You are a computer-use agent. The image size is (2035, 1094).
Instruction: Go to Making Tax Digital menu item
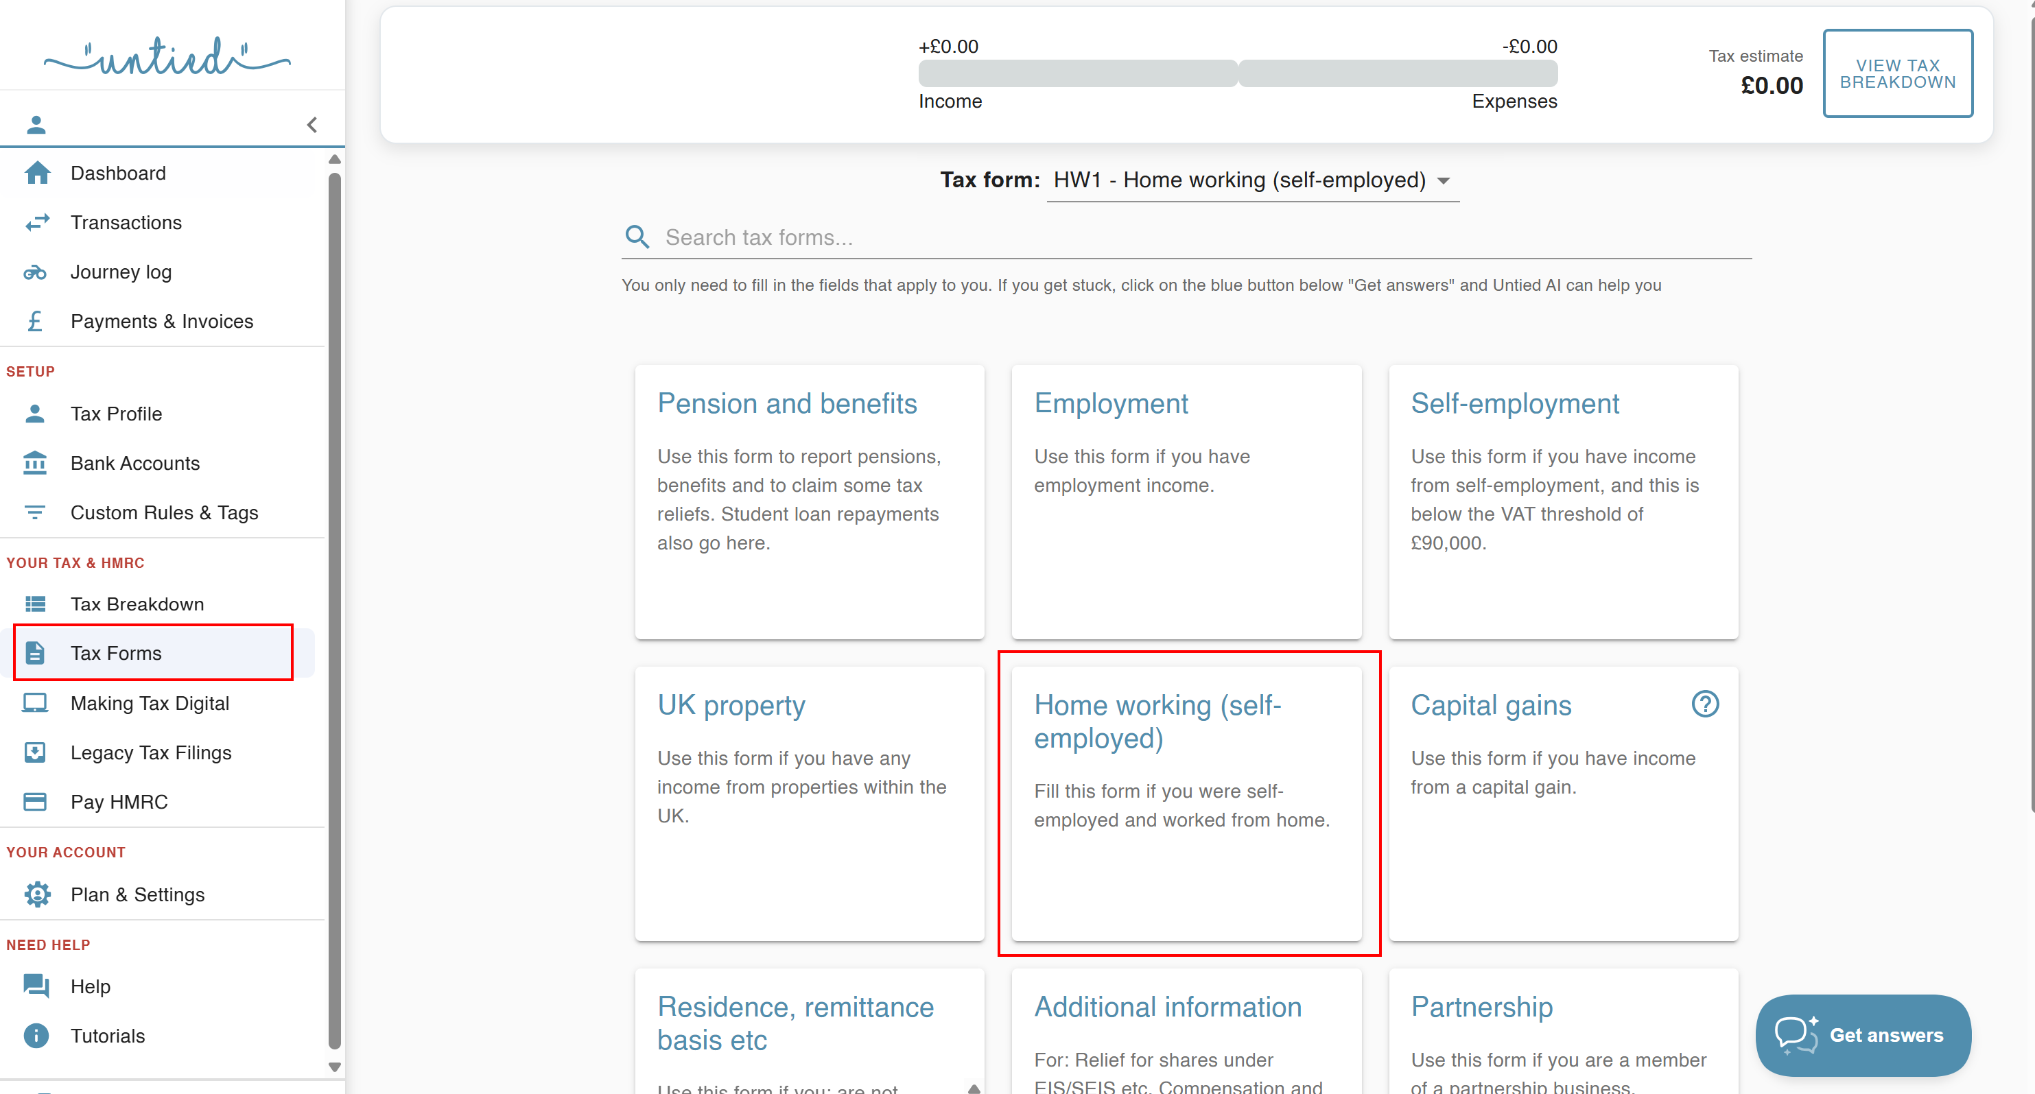coord(150,703)
